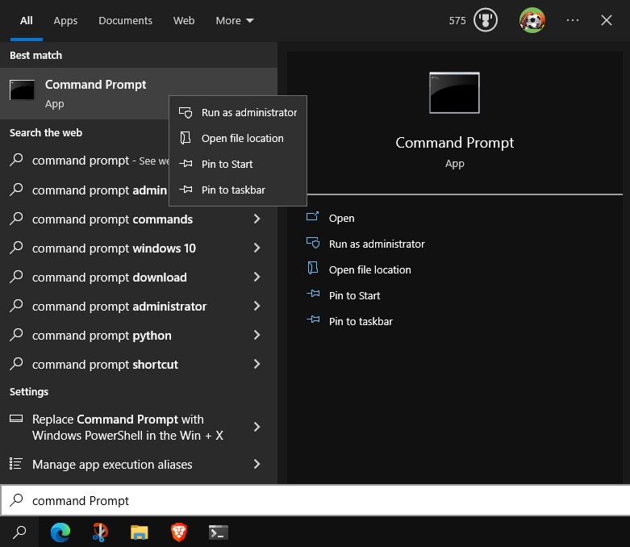This screenshot has width=630, height=547.
Task: Click the Pin to Start pin icon in context menu
Action: [x=186, y=164]
